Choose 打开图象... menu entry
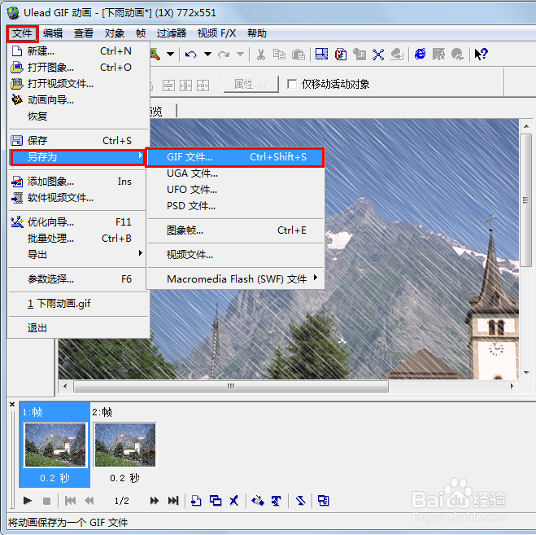Image resolution: width=536 pixels, height=535 pixels. tap(78, 68)
